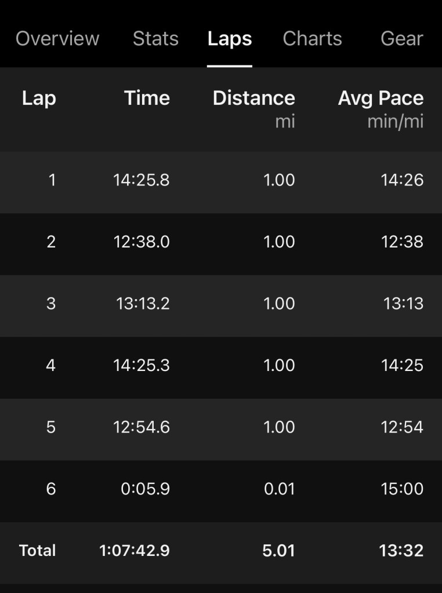Select lap 6 distance of 0.01
Image resolution: width=442 pixels, height=593 pixels.
[279, 489]
